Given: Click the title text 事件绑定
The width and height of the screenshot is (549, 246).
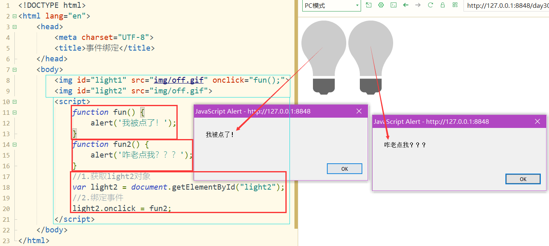Looking at the screenshot, I should [102, 48].
